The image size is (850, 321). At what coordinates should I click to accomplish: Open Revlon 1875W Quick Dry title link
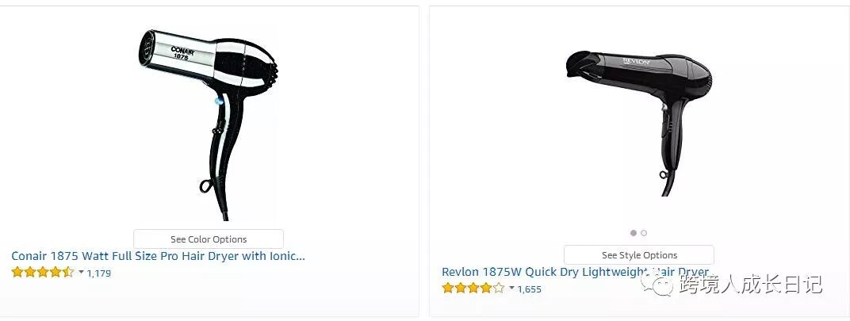(575, 272)
